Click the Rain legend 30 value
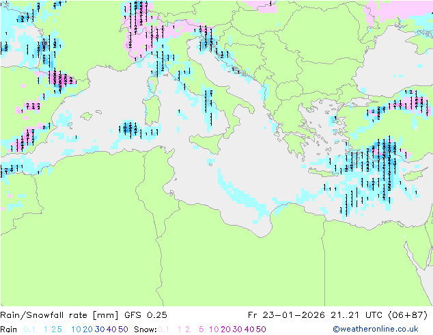This screenshot has width=433, height=335. click(x=100, y=330)
